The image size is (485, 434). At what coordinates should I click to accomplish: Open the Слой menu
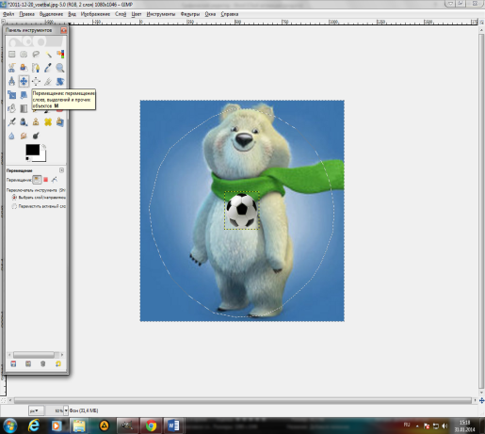pyautogui.click(x=121, y=14)
